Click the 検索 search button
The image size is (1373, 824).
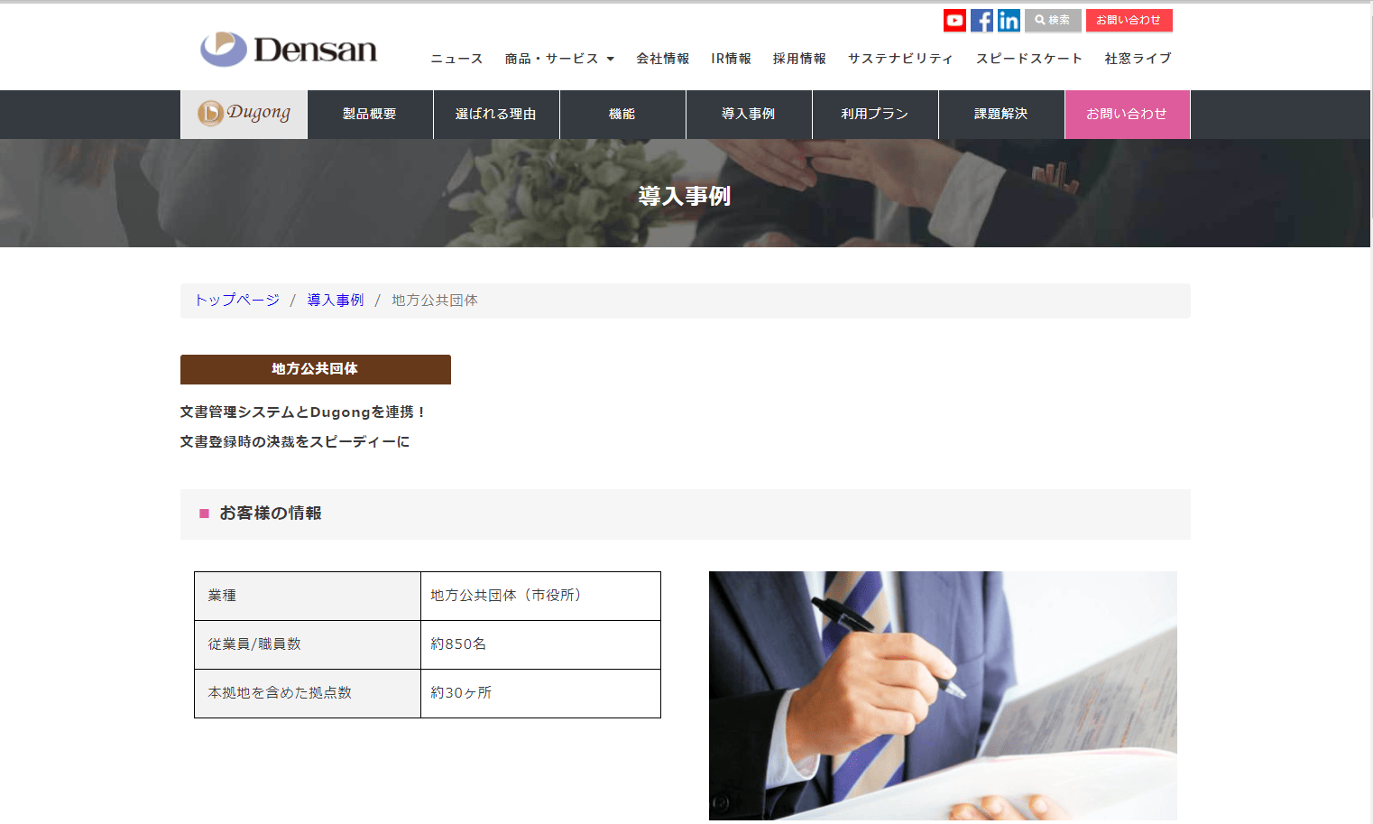pos(1053,20)
